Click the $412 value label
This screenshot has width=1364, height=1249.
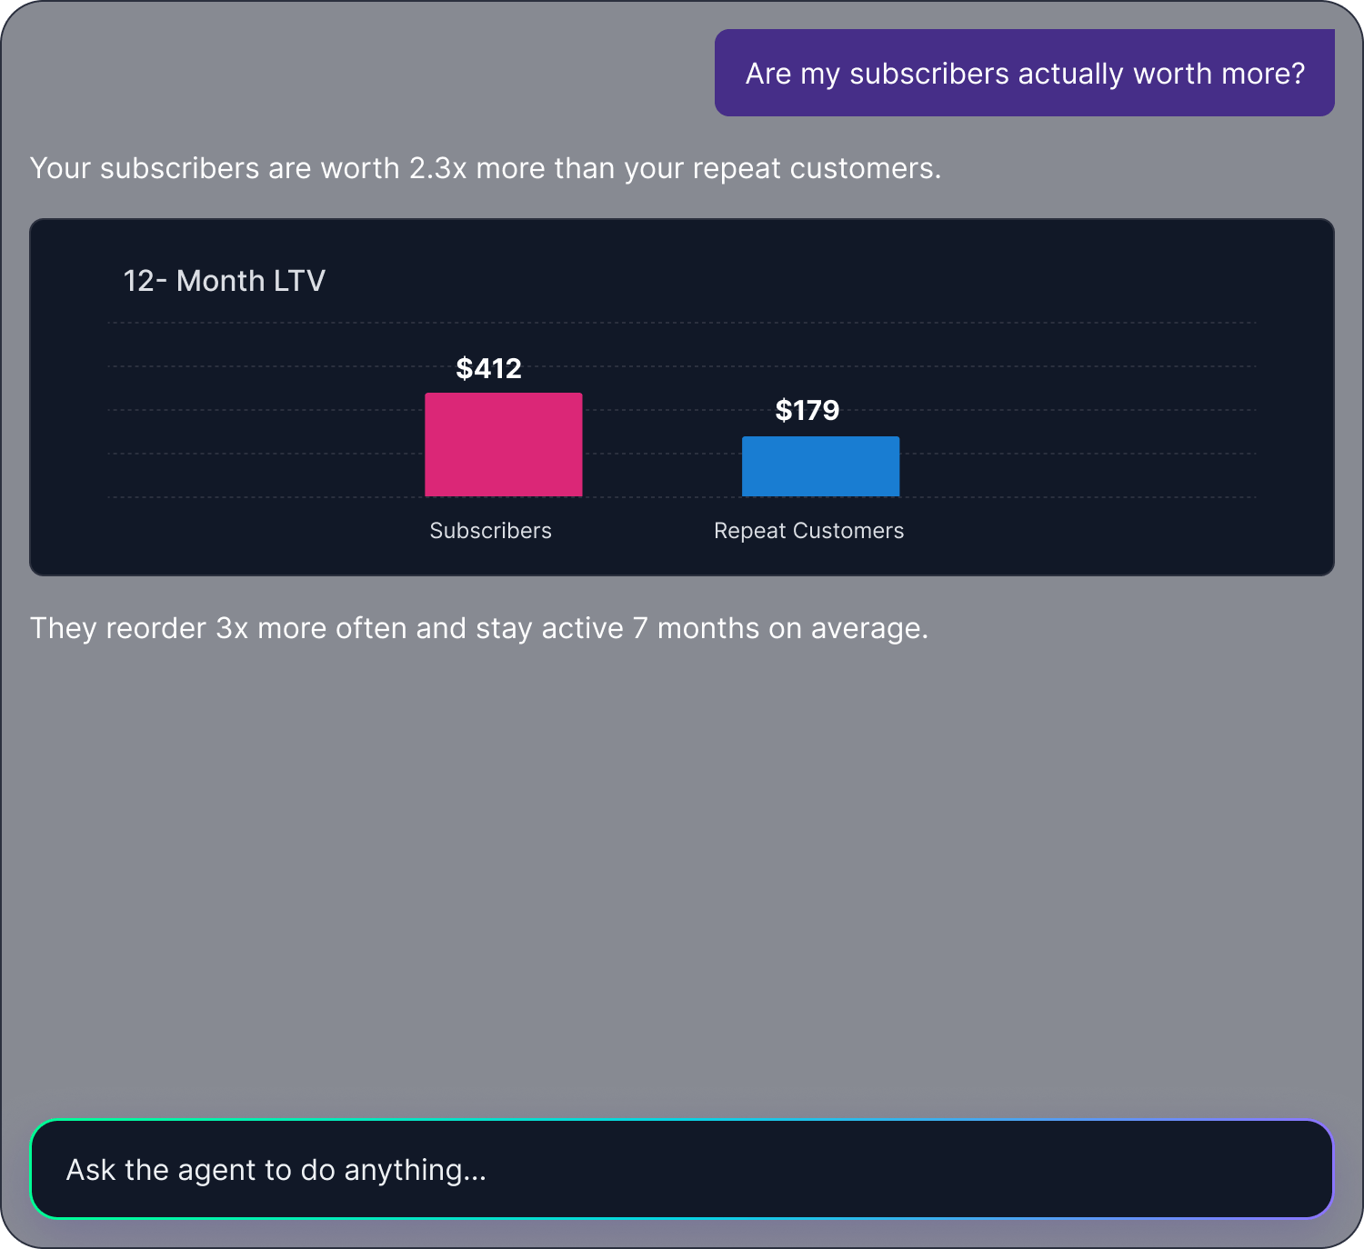click(489, 368)
